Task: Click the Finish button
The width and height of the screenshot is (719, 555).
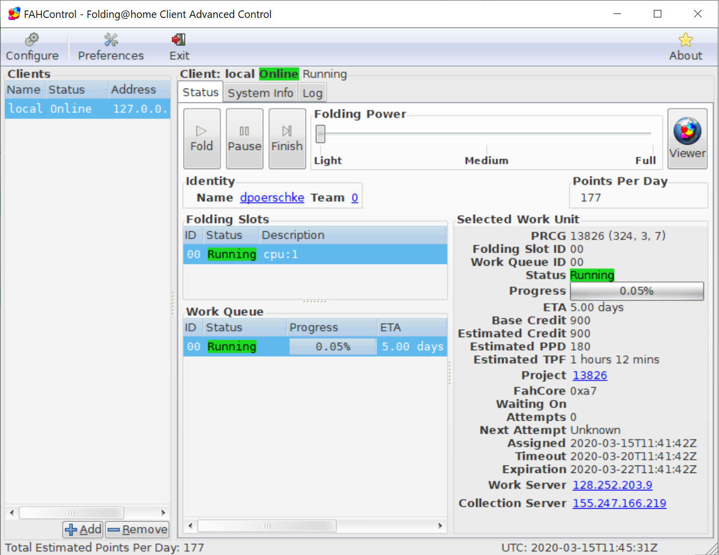Action: [287, 139]
